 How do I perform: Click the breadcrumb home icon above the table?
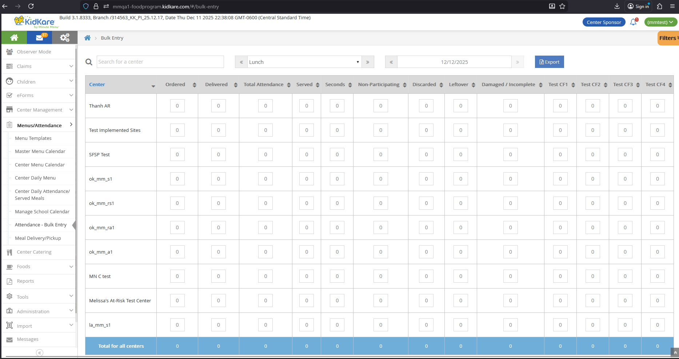(87, 38)
